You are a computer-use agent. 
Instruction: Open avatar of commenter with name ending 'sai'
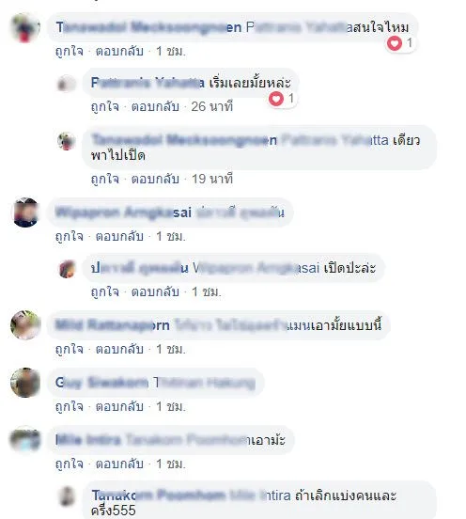(25, 212)
